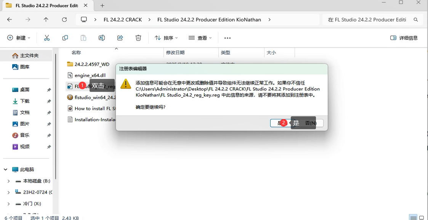Click KioNathan folder breadcrumb segment
Image resolution: width=428 pixels, height=220 pixels.
209,20
